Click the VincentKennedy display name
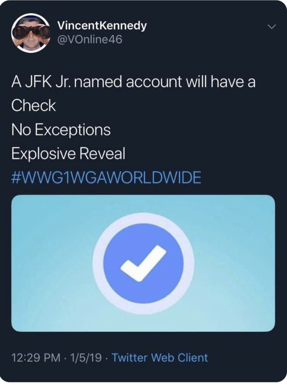287x385 pixels. click(102, 26)
